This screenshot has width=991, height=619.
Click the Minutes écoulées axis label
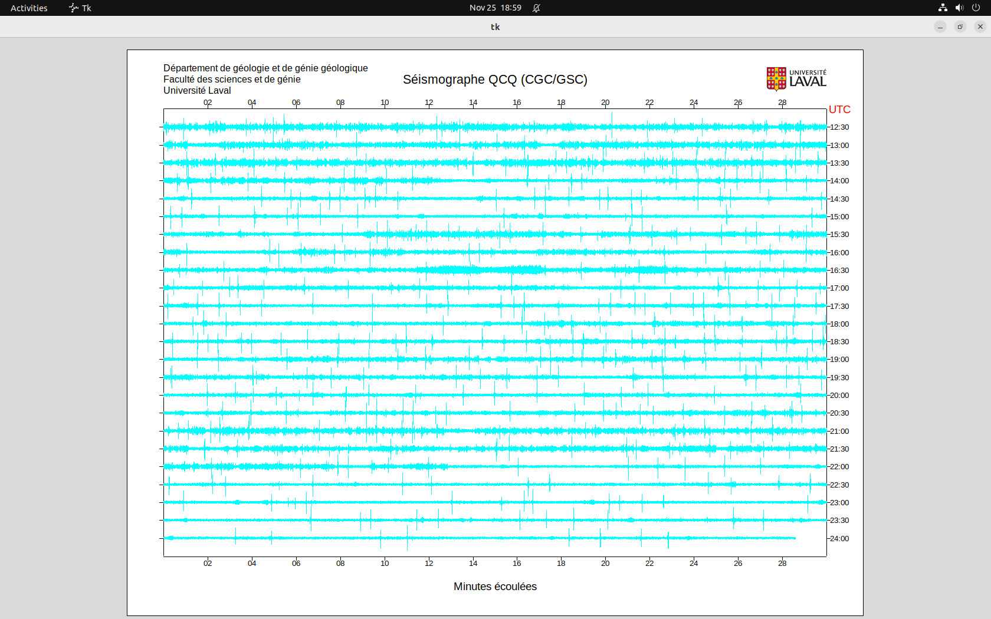coord(495,587)
